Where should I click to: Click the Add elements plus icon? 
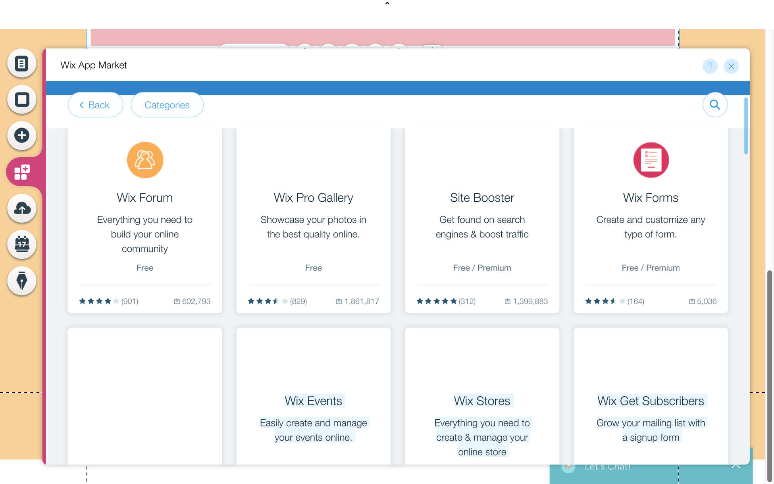tap(22, 135)
